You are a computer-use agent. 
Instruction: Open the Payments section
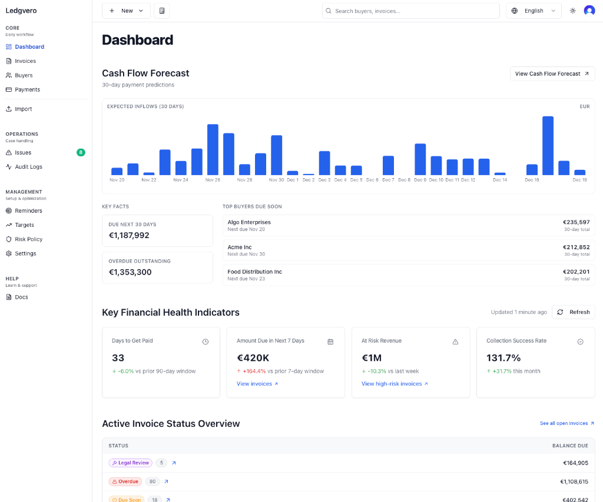coord(26,89)
